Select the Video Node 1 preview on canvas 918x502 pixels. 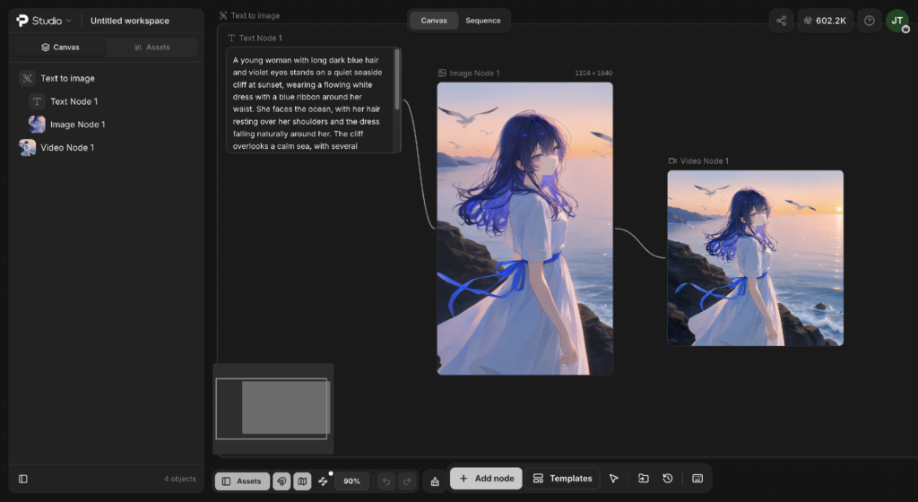pos(755,258)
